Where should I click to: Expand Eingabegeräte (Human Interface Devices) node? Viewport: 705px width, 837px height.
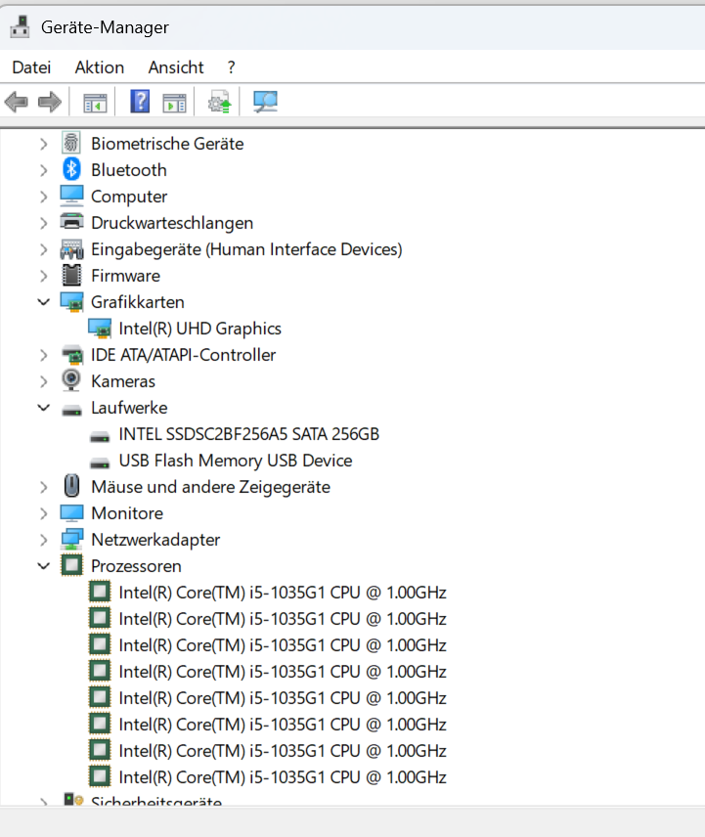pyautogui.click(x=44, y=249)
